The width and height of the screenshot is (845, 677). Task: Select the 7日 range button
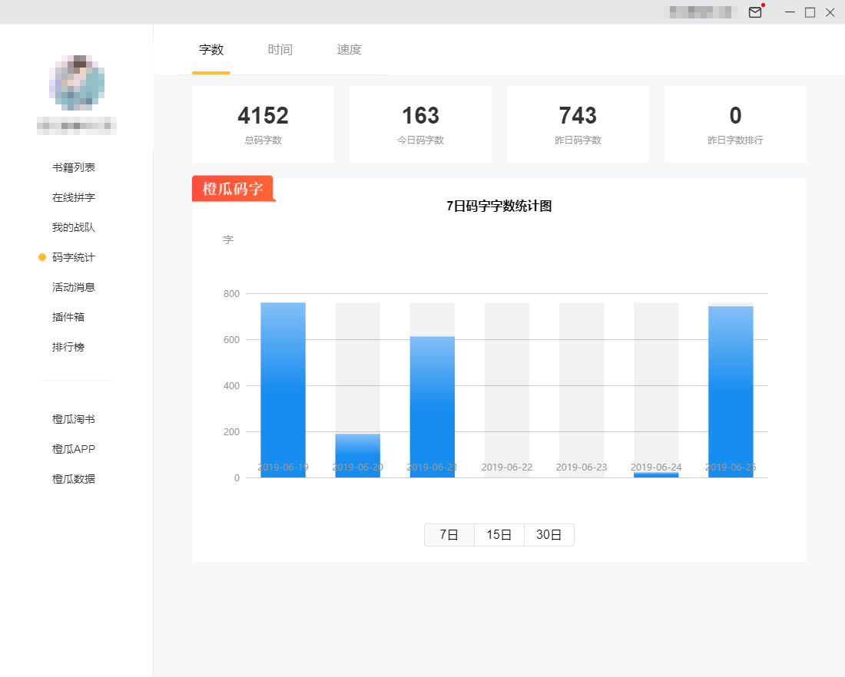click(449, 535)
